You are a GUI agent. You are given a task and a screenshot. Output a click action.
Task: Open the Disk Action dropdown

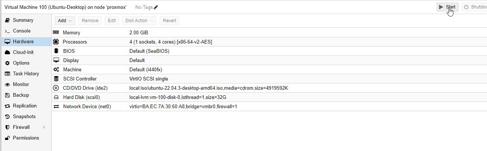tap(139, 21)
